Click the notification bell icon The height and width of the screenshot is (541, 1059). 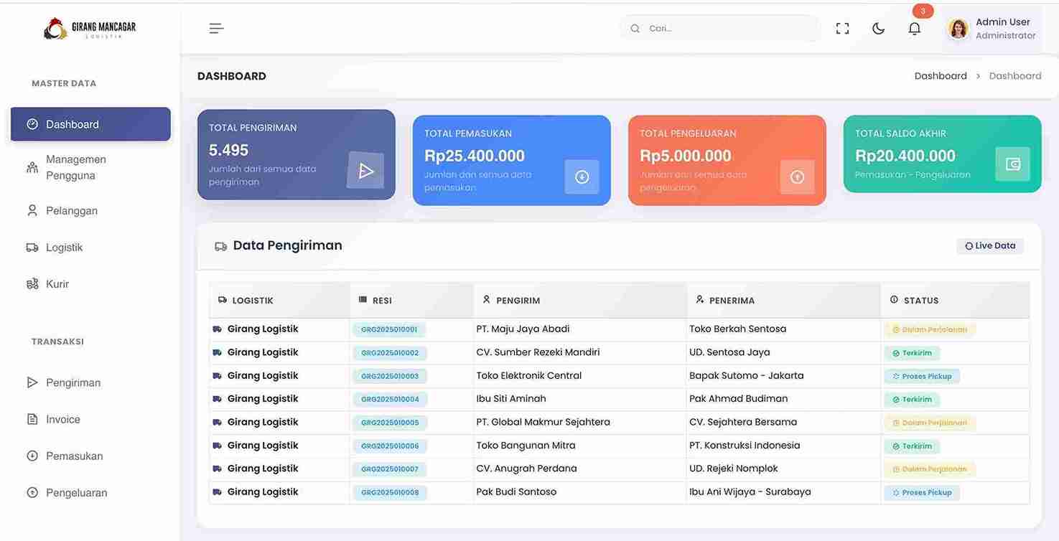point(914,29)
